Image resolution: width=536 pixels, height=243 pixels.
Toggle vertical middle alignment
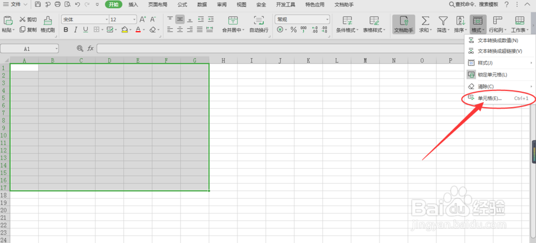click(x=180, y=19)
